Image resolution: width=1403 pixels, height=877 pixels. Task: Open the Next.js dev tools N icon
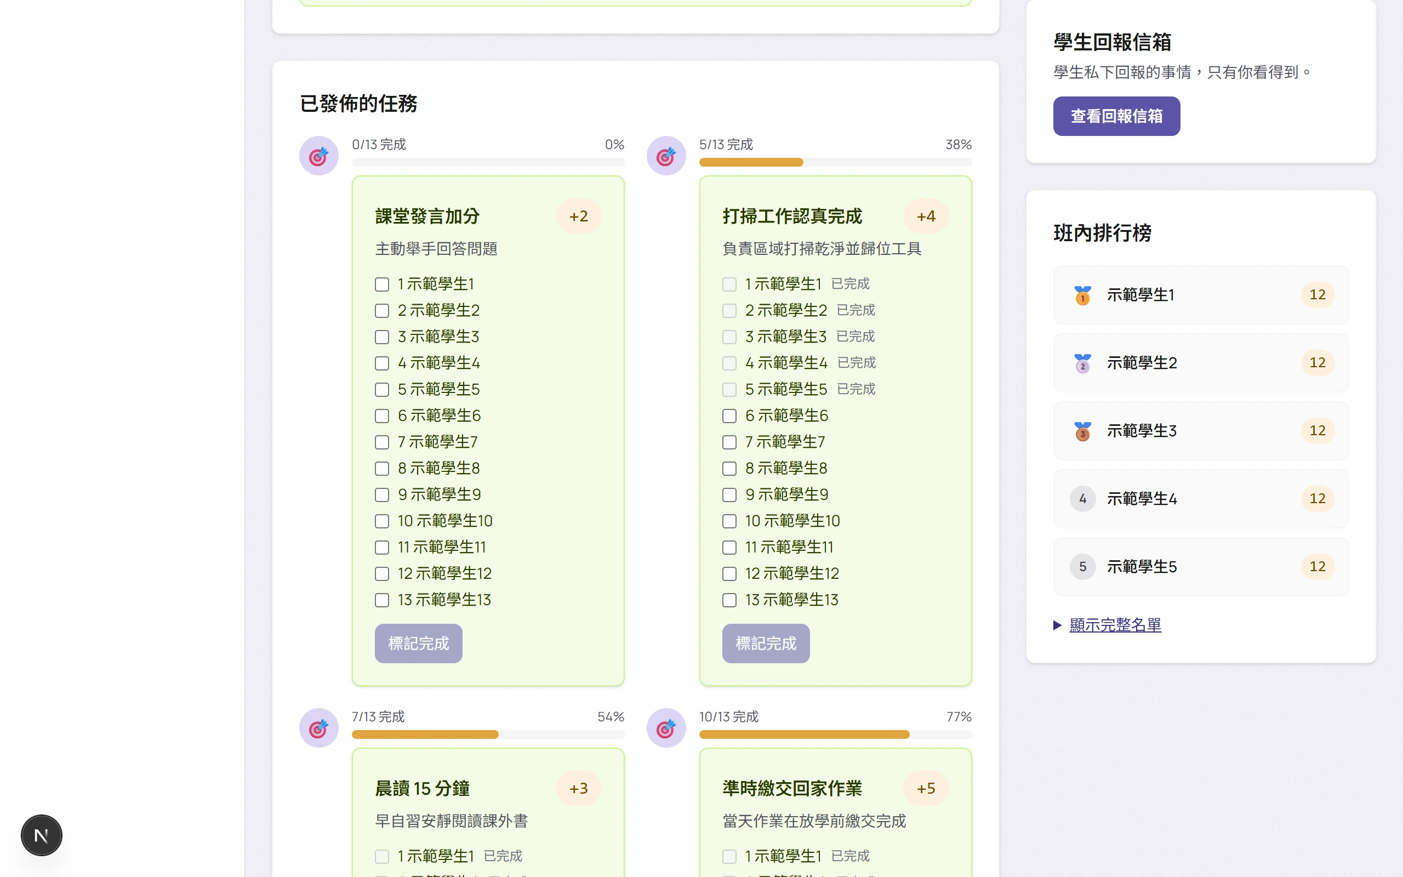41,835
